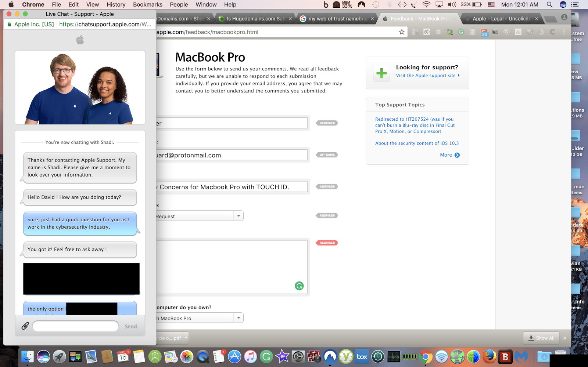Viewport: 588px width, 367px height.
Task: Click the email field containing protonmail.com
Action: pyautogui.click(x=232, y=155)
